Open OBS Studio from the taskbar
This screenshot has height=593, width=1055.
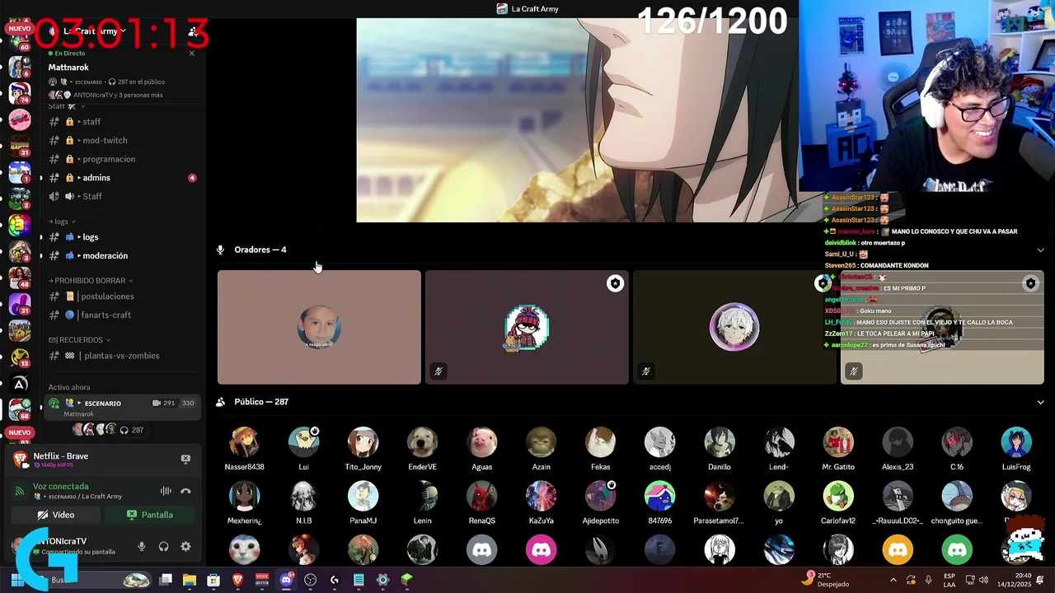[310, 580]
